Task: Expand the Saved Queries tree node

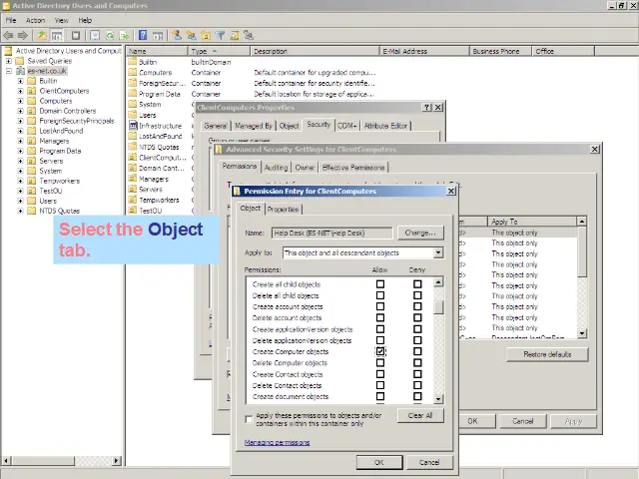Action: pos(9,61)
